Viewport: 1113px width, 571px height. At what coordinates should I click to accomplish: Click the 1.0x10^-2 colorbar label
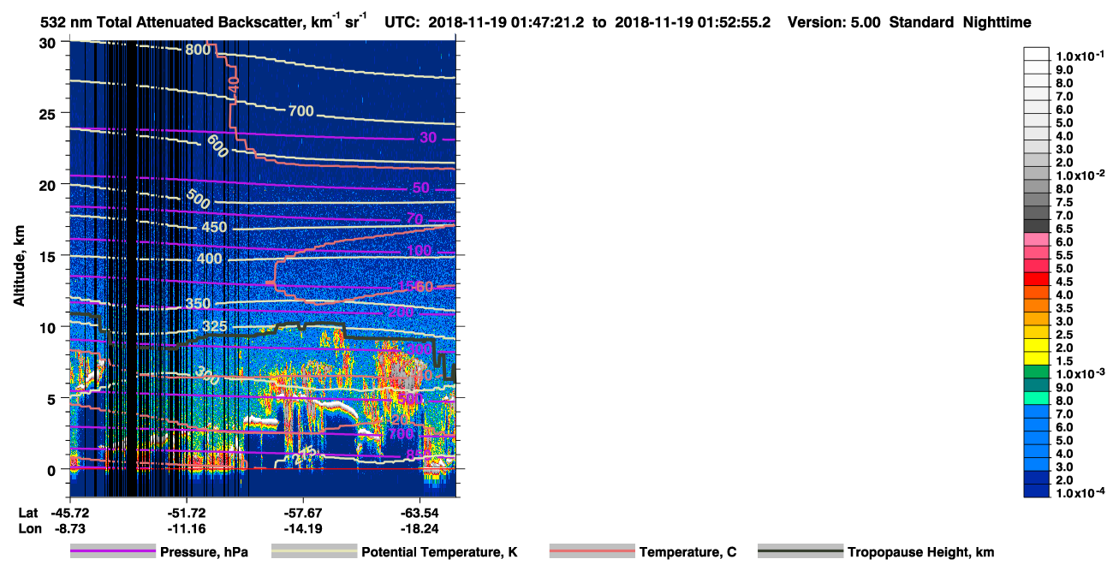[x=1080, y=175]
